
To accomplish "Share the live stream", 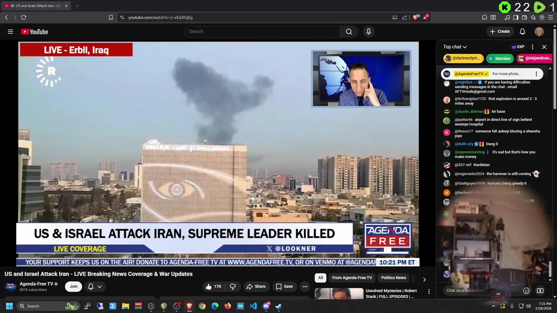I will pos(255,286).
